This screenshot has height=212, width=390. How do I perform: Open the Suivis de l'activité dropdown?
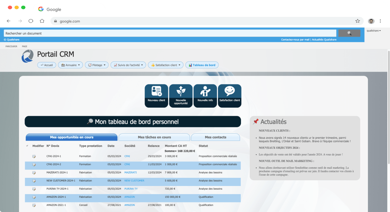pos(128,65)
